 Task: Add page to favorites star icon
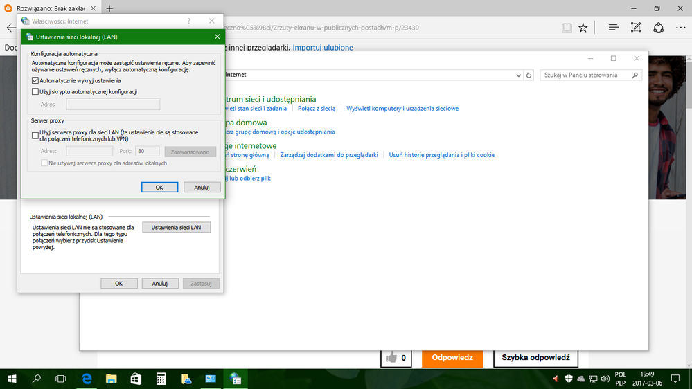click(583, 28)
